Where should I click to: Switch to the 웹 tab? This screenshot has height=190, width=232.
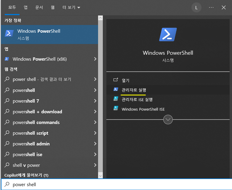tap(53, 7)
